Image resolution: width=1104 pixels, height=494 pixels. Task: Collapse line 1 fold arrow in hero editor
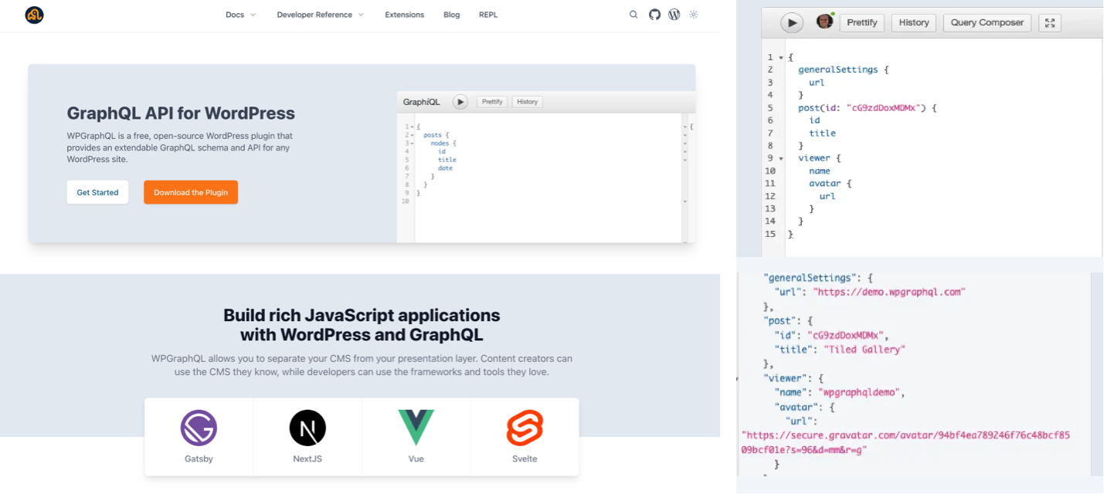point(413,126)
